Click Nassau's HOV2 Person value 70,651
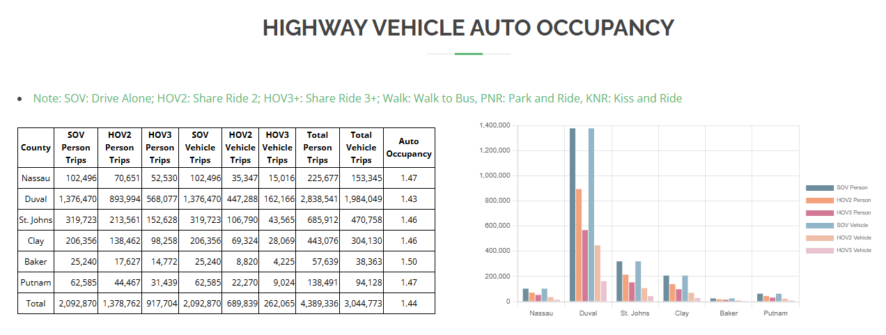This screenshot has height=335, width=886. tap(125, 178)
